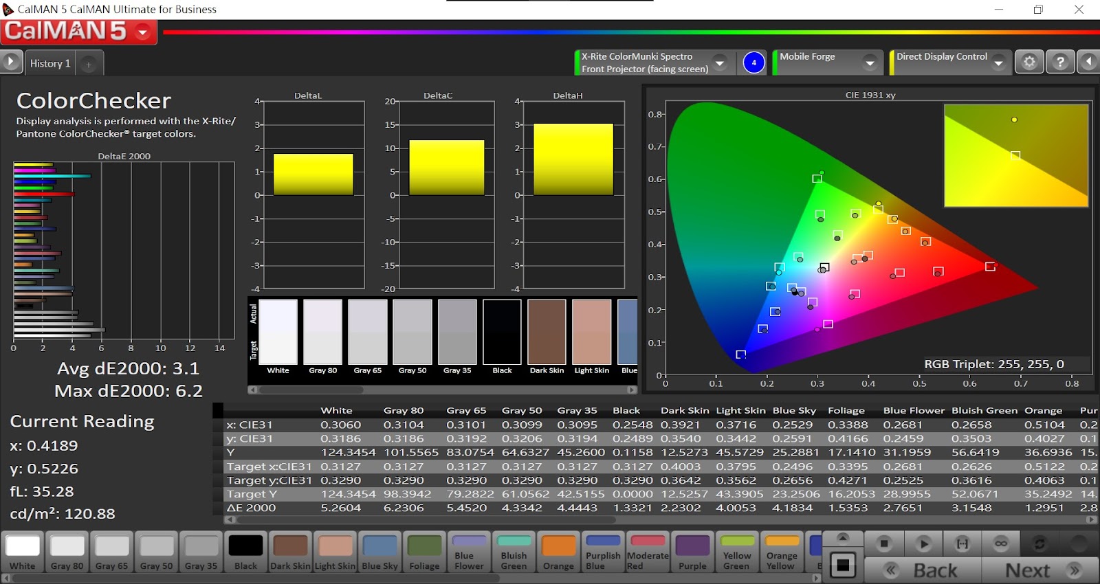Select the Gray 50 patch button
1100x584 pixels.
(156, 552)
